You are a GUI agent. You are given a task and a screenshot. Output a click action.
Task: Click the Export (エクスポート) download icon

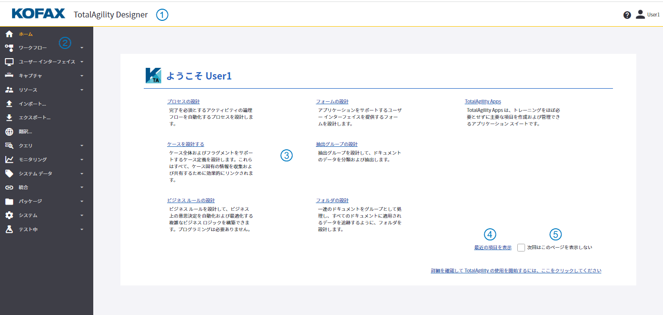[x=9, y=117]
